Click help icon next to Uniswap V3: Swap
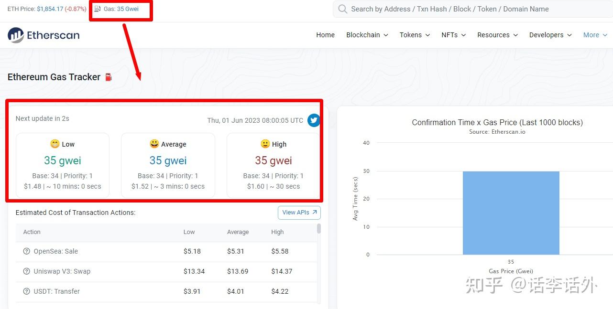Image resolution: width=613 pixels, height=309 pixels. pyautogui.click(x=27, y=271)
